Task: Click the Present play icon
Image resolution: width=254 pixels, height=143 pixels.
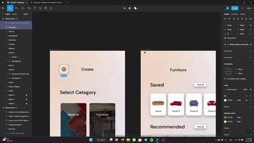Action: pyautogui.click(x=242, y=8)
